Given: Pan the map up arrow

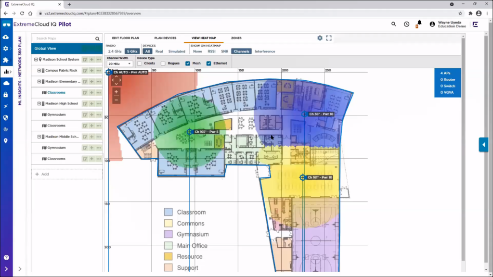Looking at the screenshot, I should click(117, 76).
